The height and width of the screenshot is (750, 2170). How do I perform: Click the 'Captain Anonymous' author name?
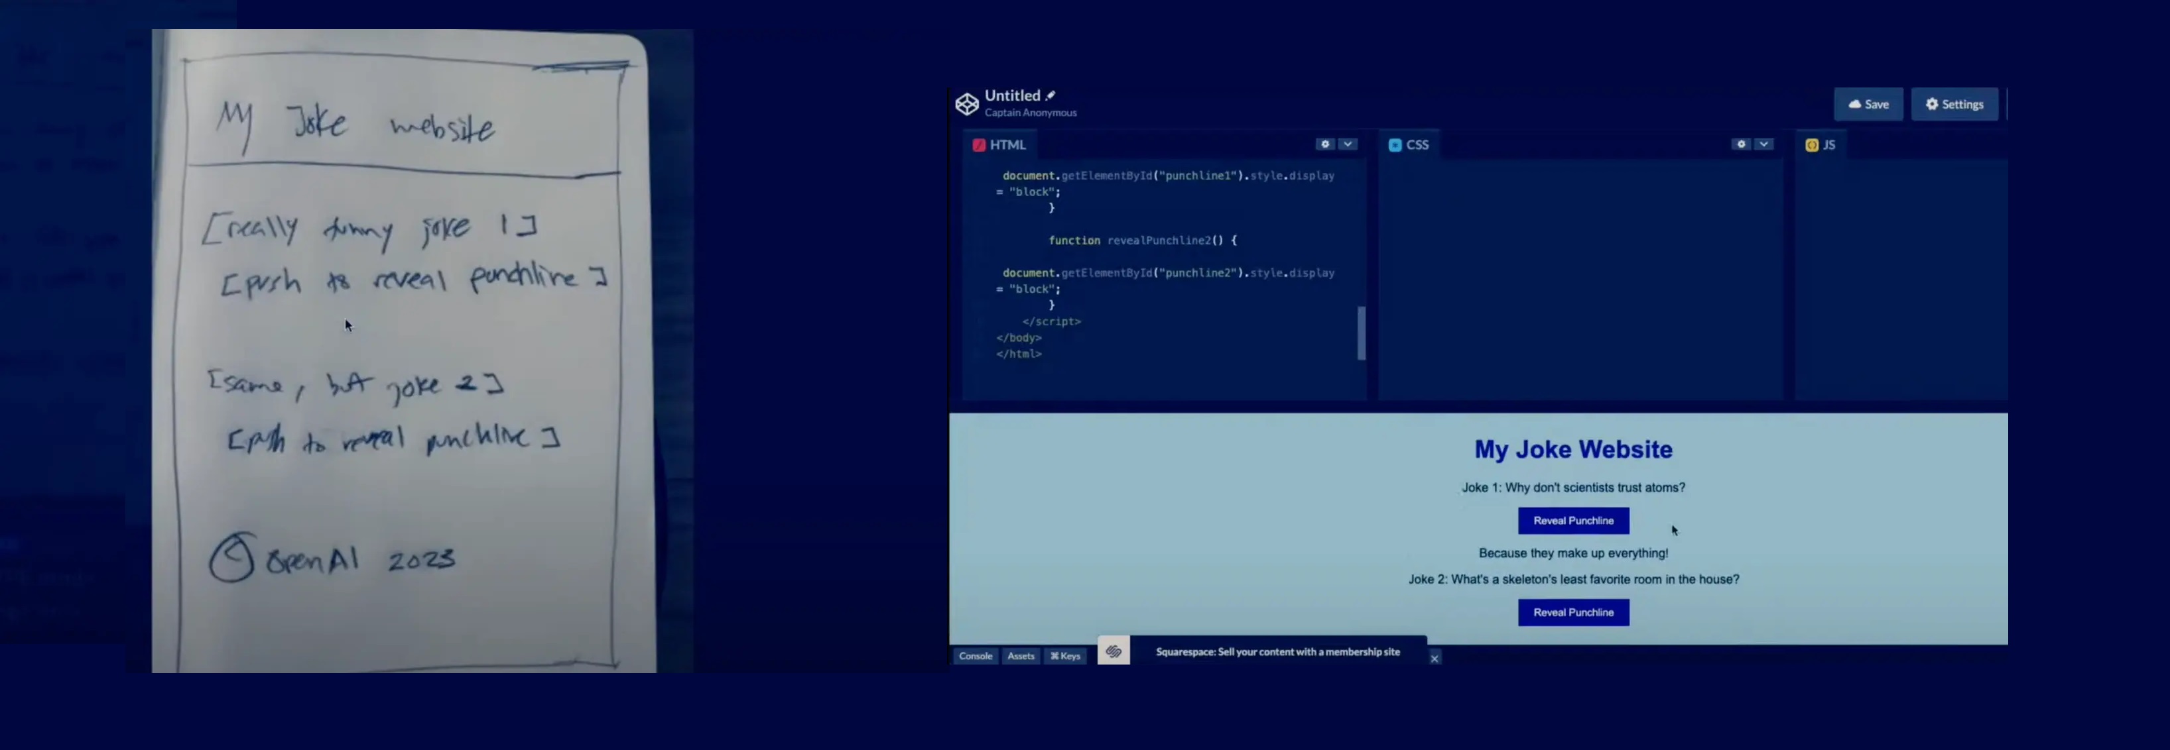click(x=1030, y=113)
